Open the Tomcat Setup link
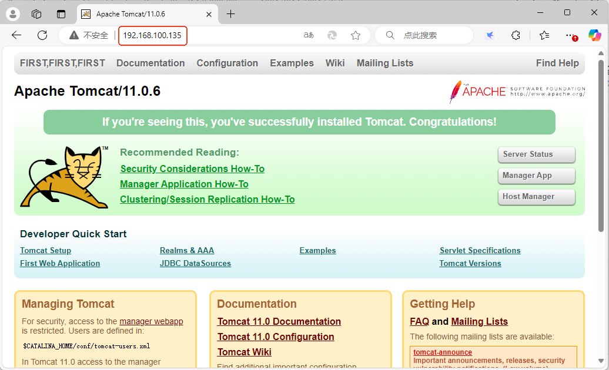Image resolution: width=609 pixels, height=370 pixels. pyautogui.click(x=45, y=251)
